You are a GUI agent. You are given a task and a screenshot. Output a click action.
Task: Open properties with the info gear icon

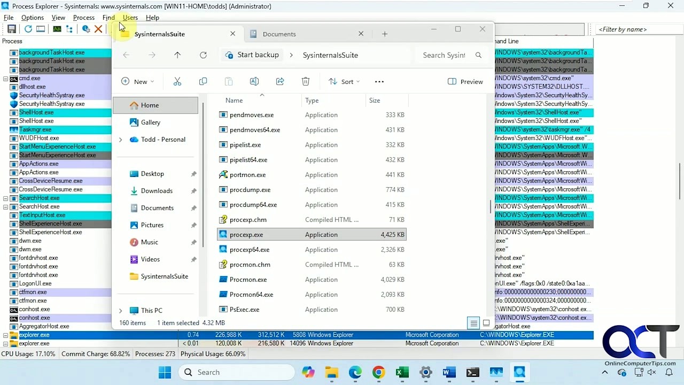point(85,29)
